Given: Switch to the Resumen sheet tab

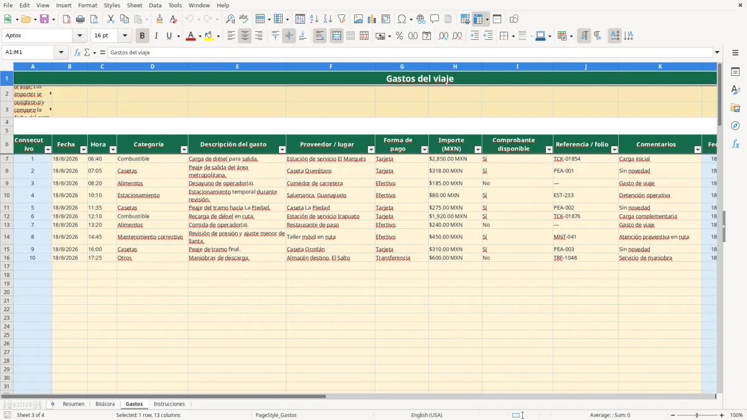Looking at the screenshot, I should (x=73, y=404).
